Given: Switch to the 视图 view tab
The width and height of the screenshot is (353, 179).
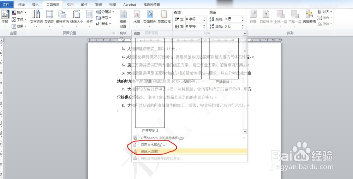Looking at the screenshot, I should click(x=113, y=4).
